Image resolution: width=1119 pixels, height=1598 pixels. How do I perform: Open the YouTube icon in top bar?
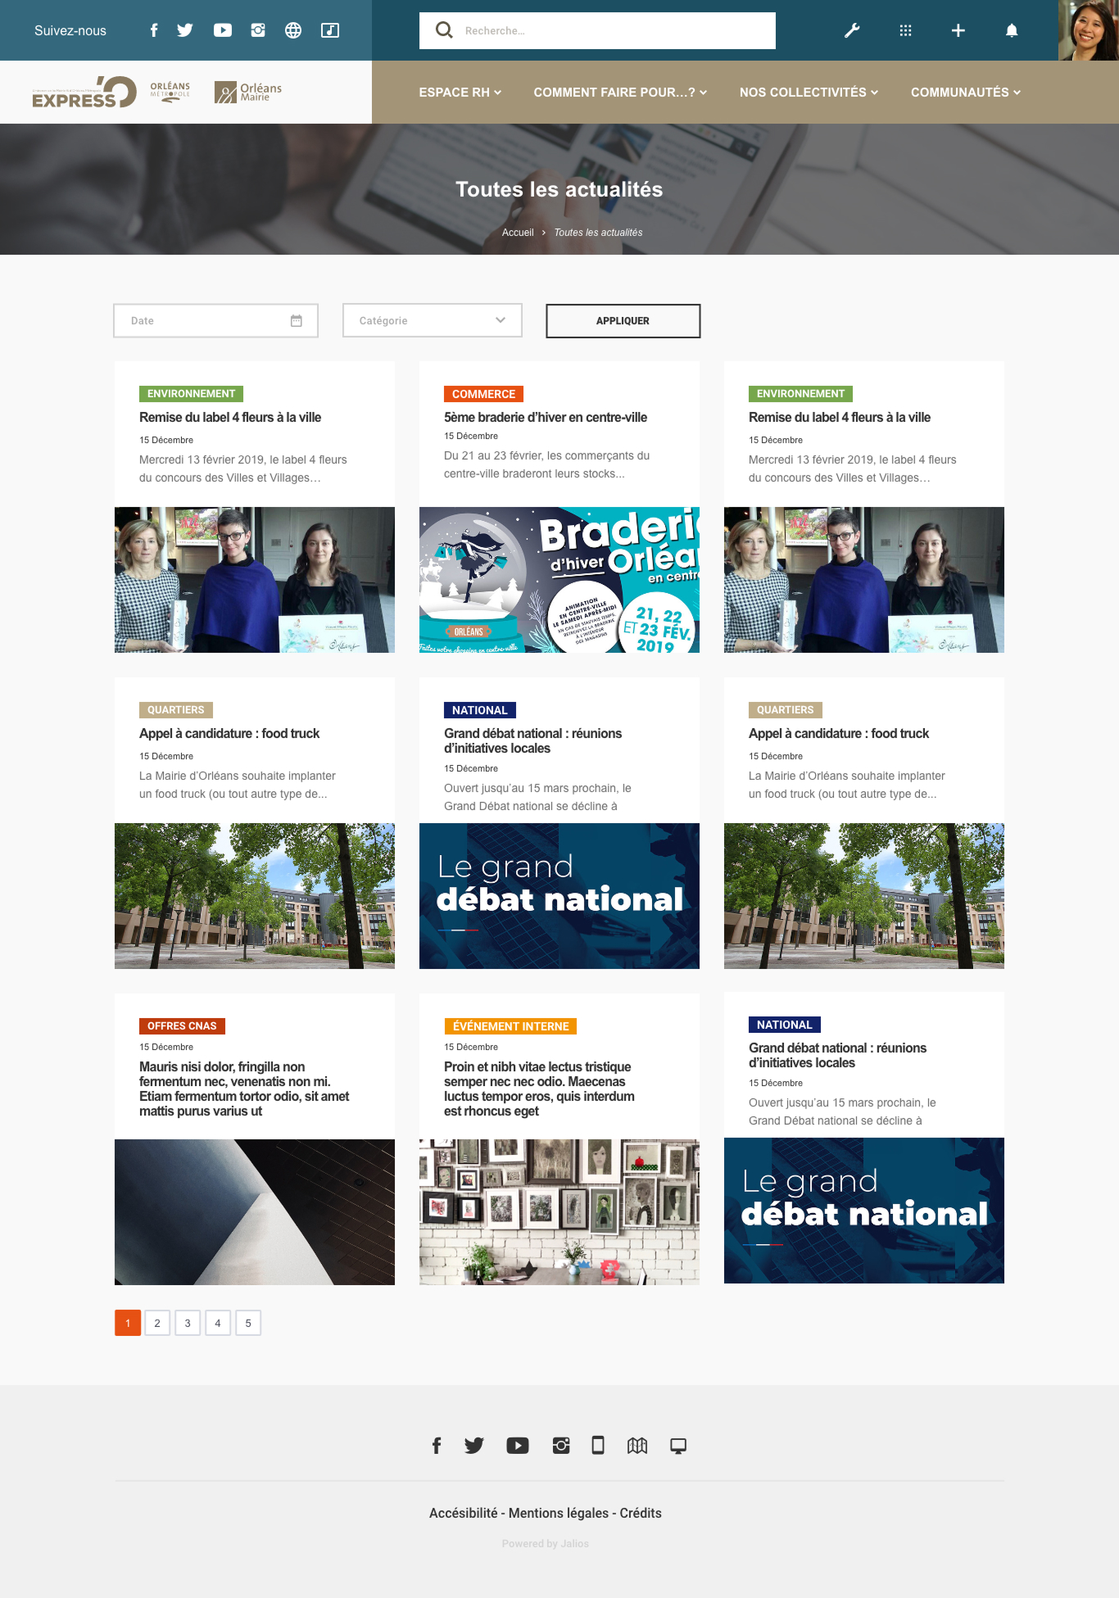tap(222, 30)
